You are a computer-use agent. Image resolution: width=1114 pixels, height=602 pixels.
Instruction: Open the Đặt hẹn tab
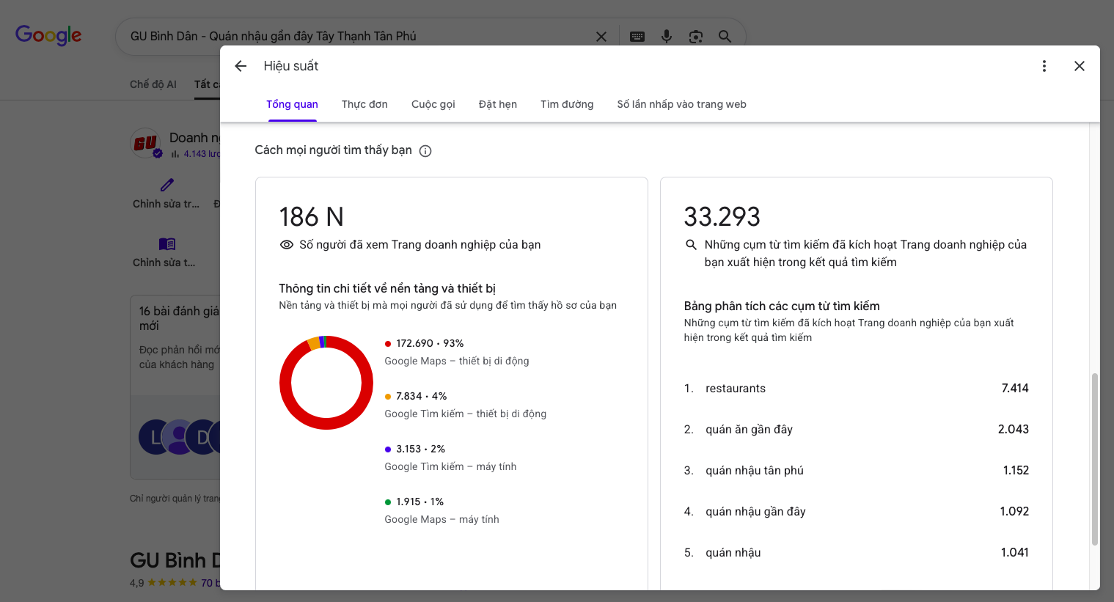(x=498, y=104)
